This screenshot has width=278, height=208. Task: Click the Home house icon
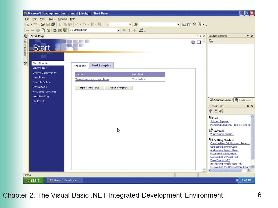[48, 30]
